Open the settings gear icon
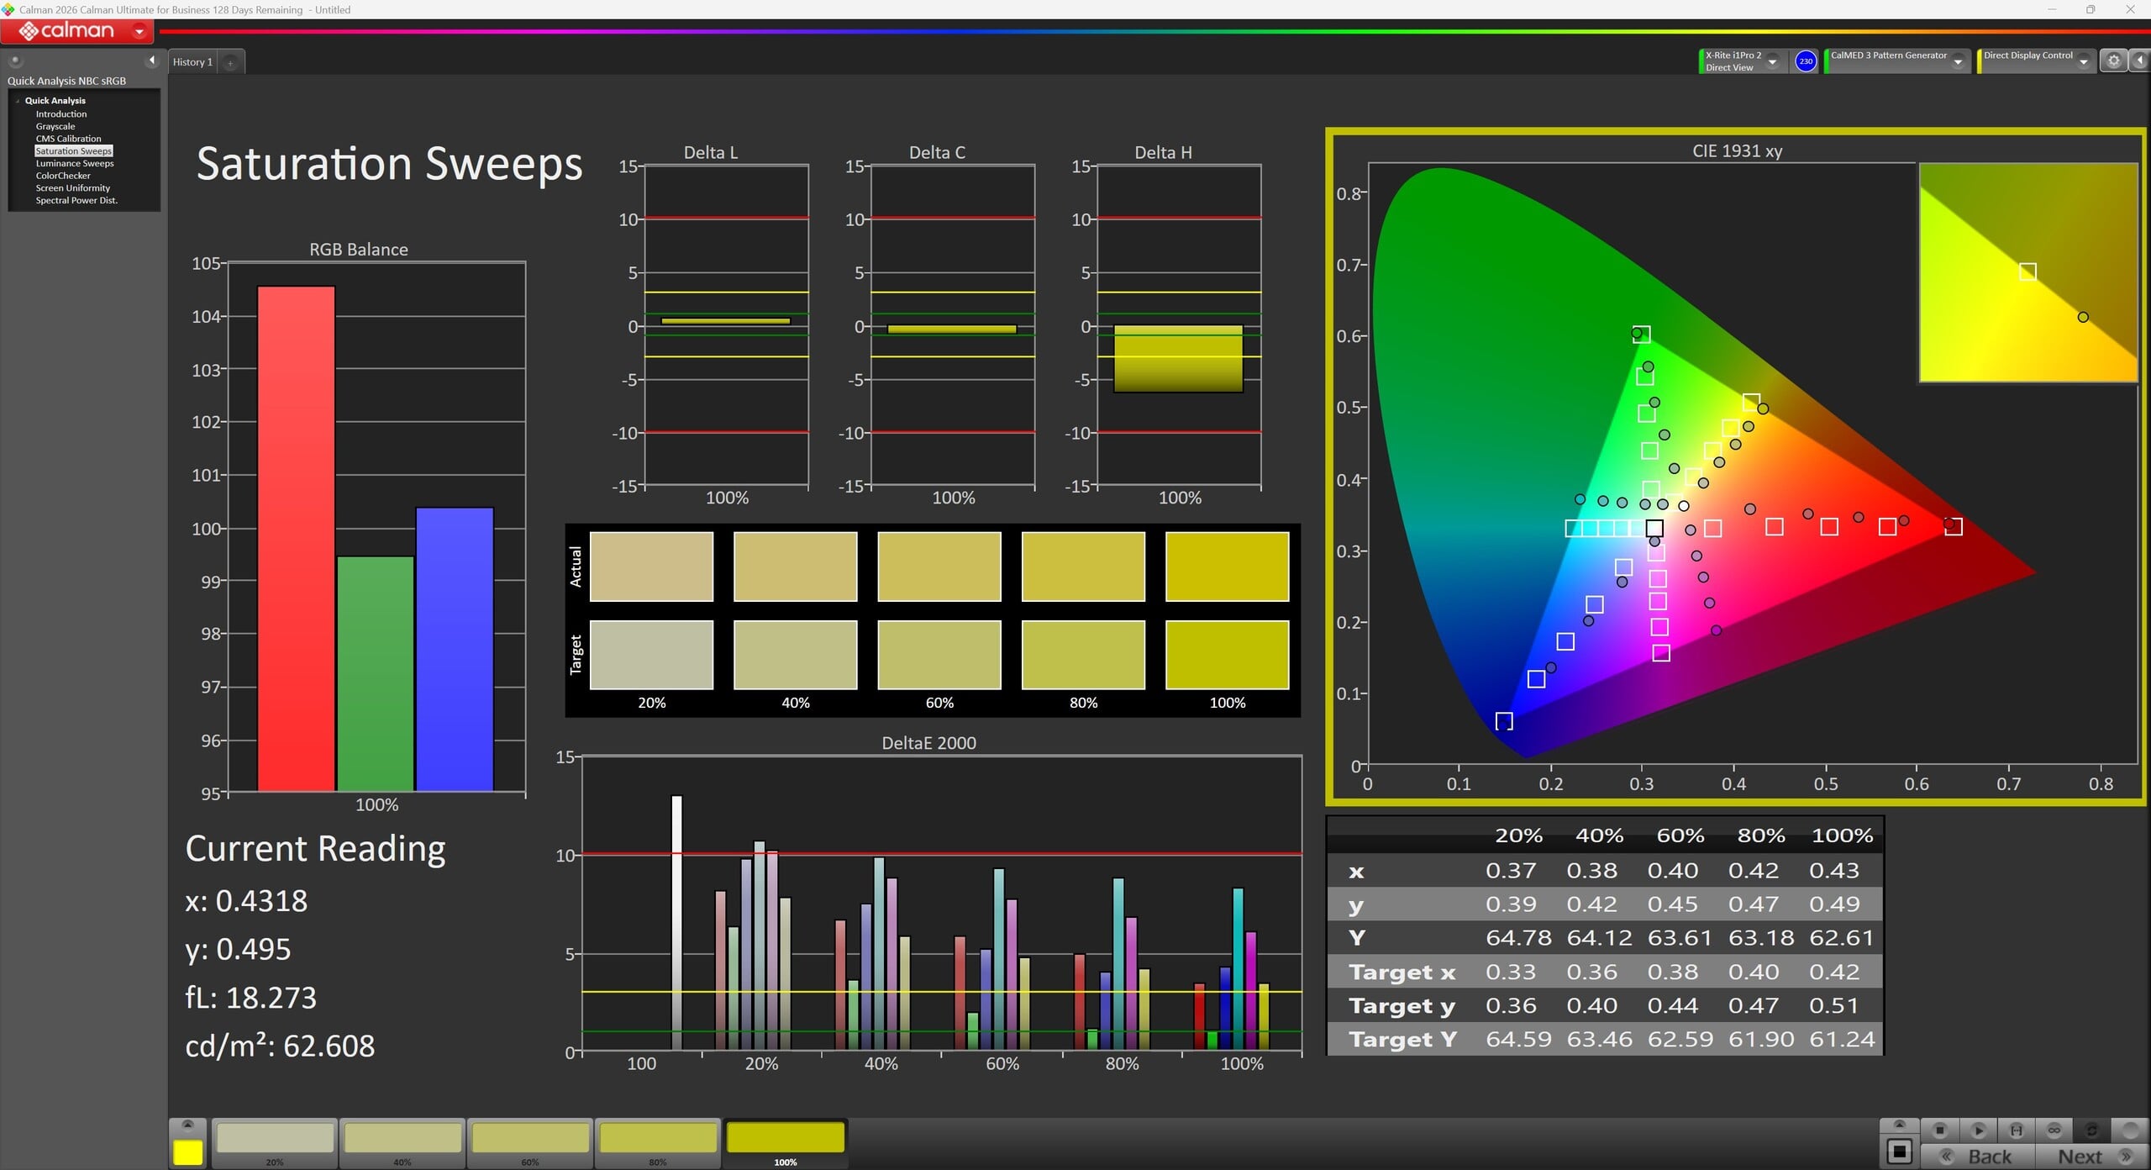 point(2113,61)
